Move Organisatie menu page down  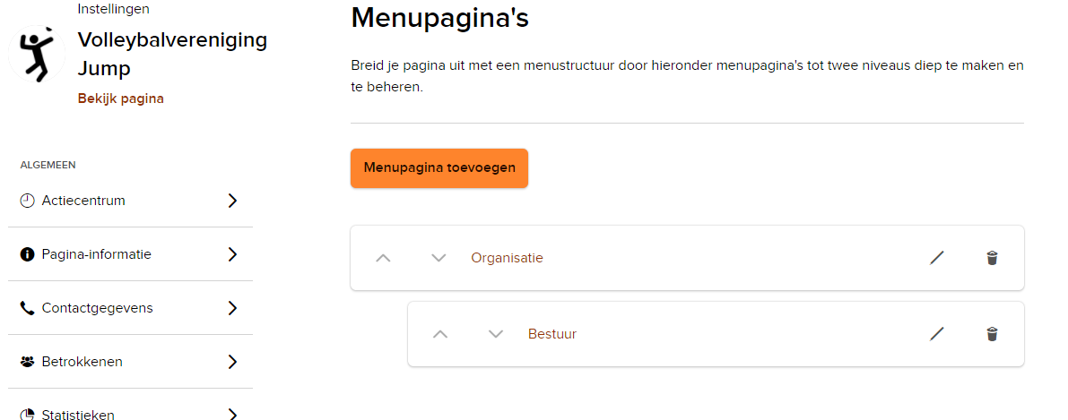pyautogui.click(x=438, y=258)
